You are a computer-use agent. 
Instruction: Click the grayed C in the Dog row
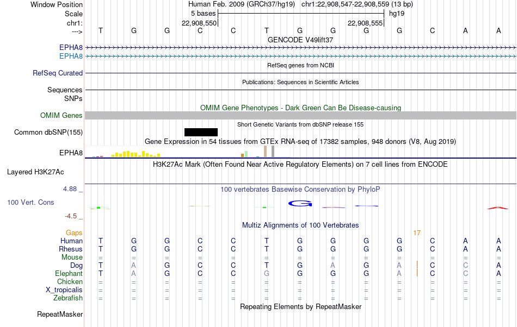tap(465, 265)
